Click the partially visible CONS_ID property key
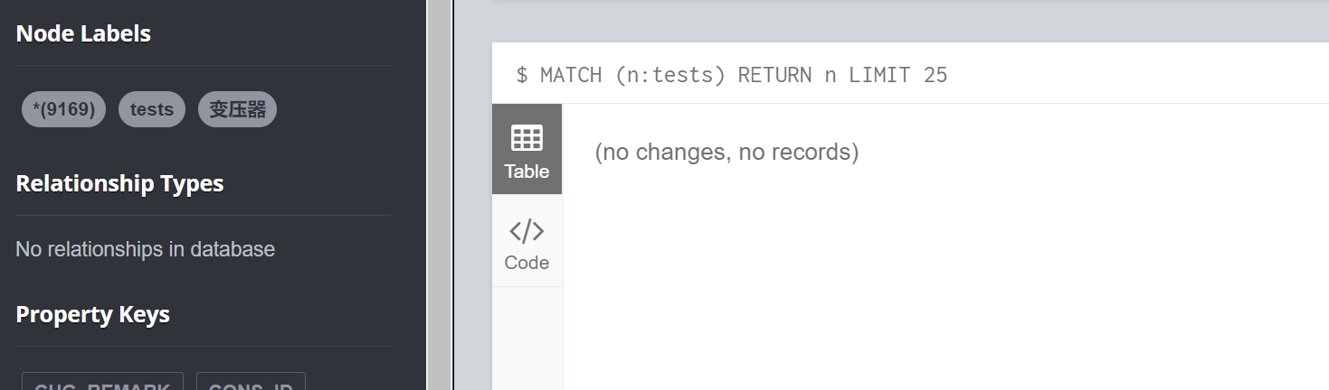Screen dimensions: 1329x390 tap(251, 381)
